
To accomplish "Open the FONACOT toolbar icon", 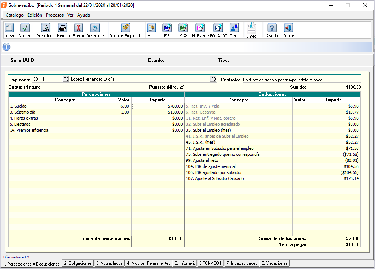I will point(218,28).
